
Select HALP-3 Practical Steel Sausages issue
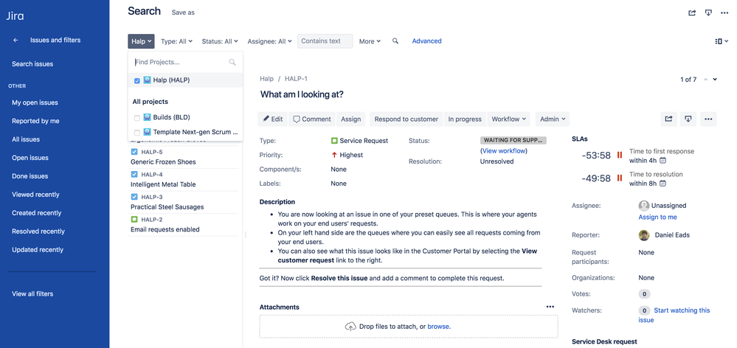[x=183, y=203]
